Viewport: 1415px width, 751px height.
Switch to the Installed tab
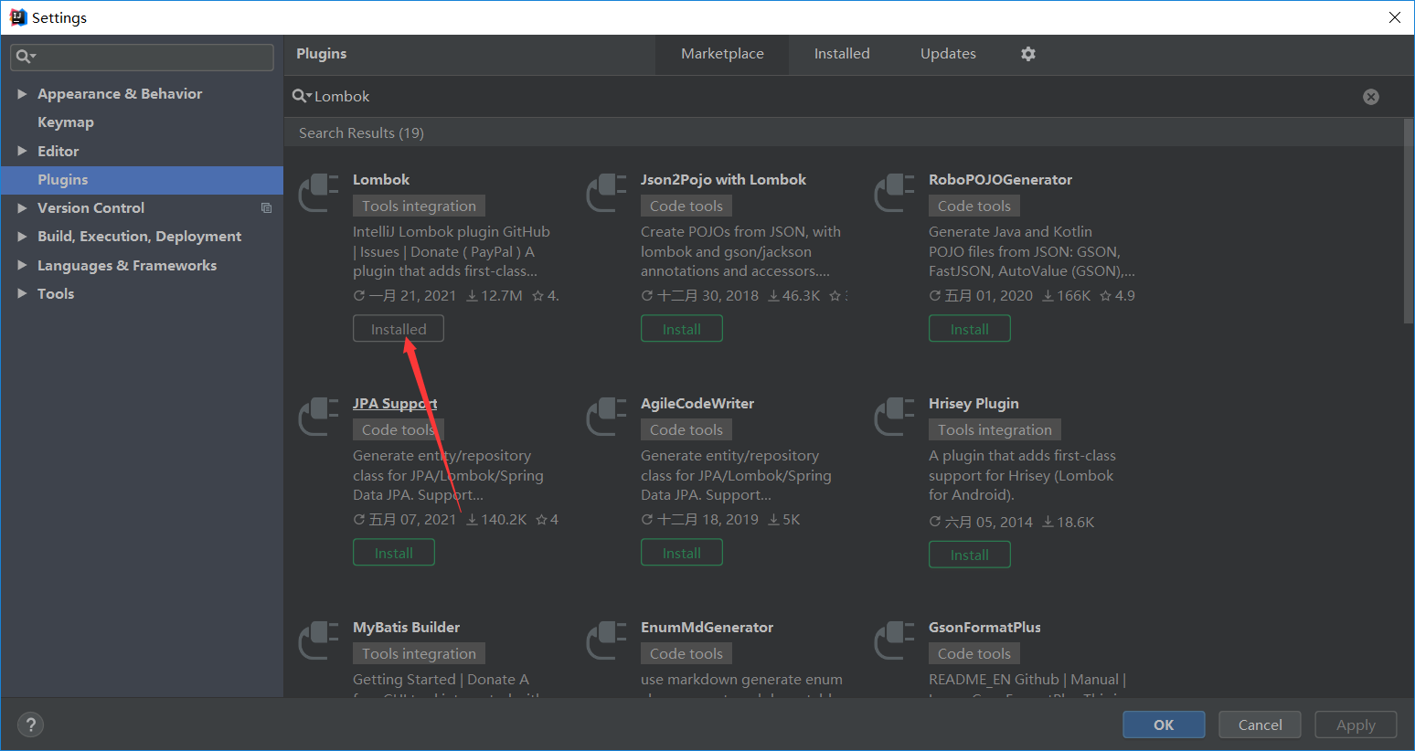click(x=842, y=54)
